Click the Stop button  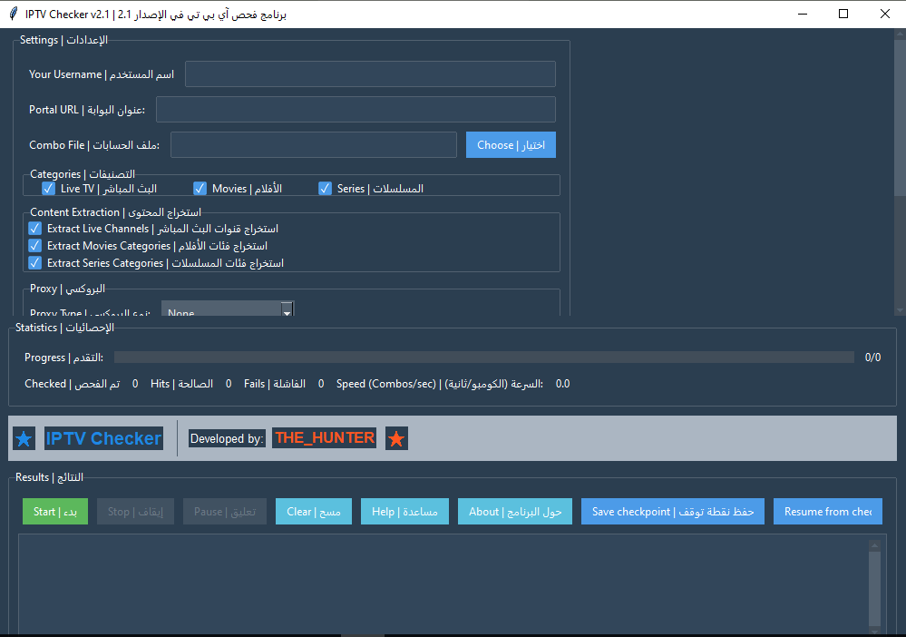(135, 512)
